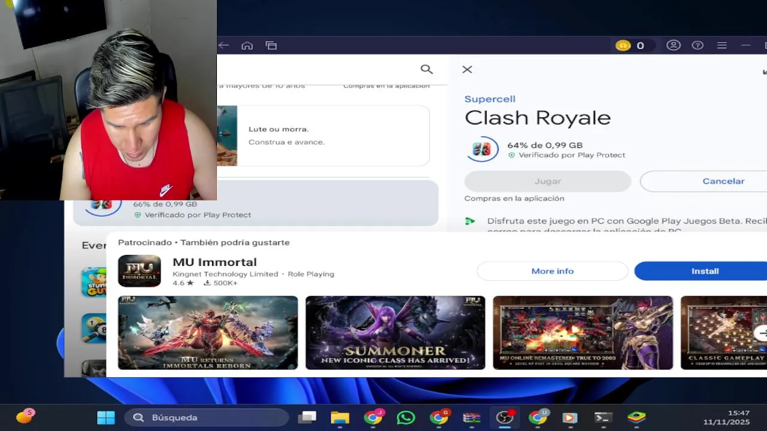Click the greyed-out Jugar button

(x=548, y=181)
